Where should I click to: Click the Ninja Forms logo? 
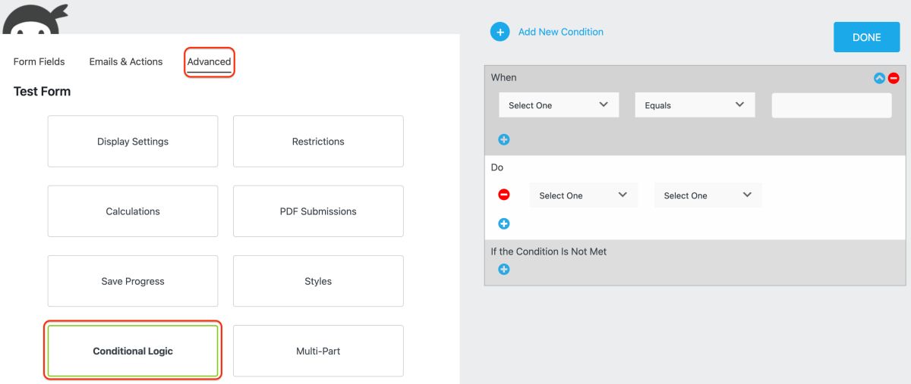coord(35,18)
